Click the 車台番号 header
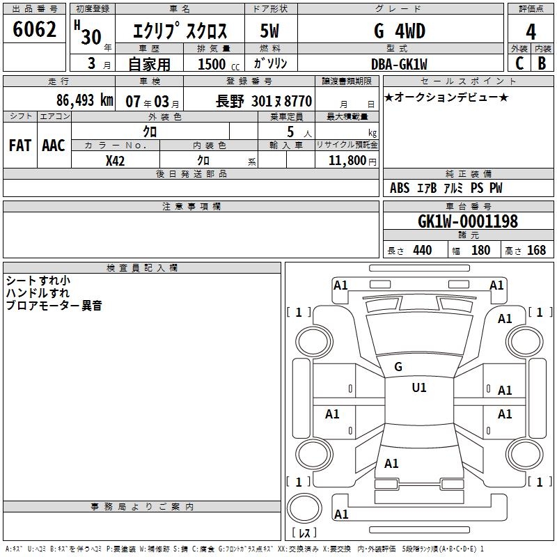The height and width of the screenshot is (557, 557). pyautogui.click(x=468, y=206)
